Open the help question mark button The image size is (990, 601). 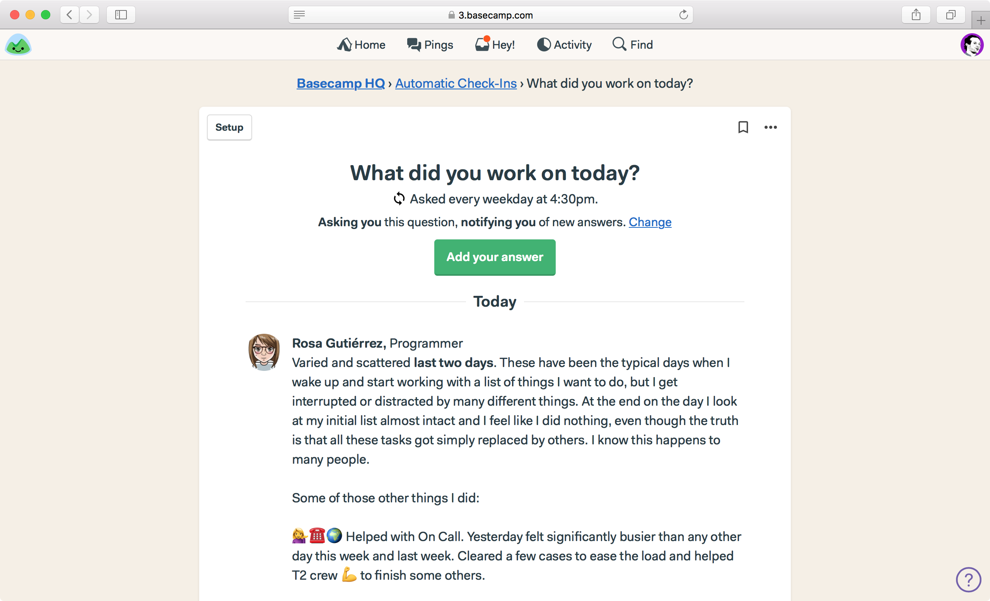(x=968, y=579)
